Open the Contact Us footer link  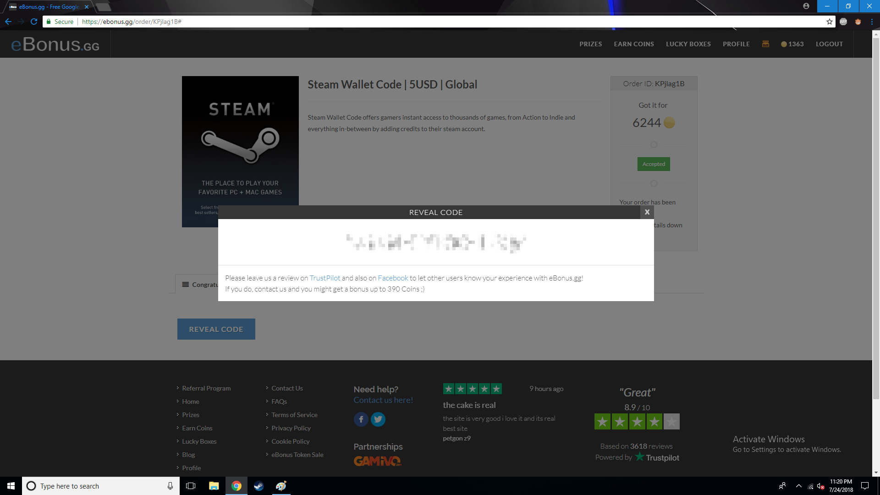(x=287, y=388)
